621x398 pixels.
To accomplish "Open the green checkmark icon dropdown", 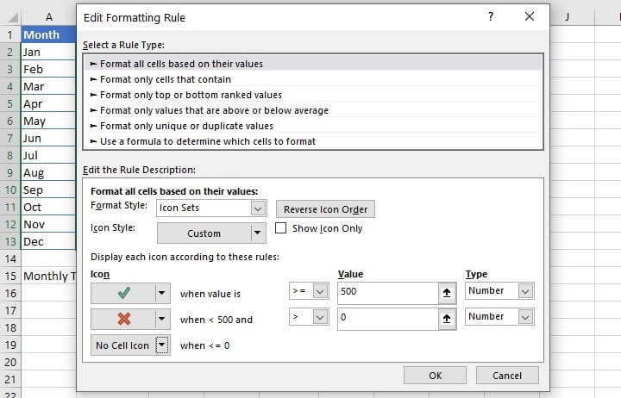I will 162,293.
